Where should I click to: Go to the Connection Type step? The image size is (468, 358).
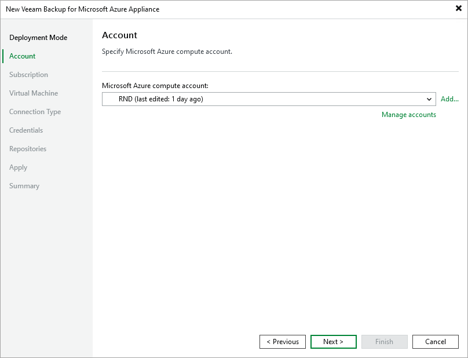tap(35, 112)
